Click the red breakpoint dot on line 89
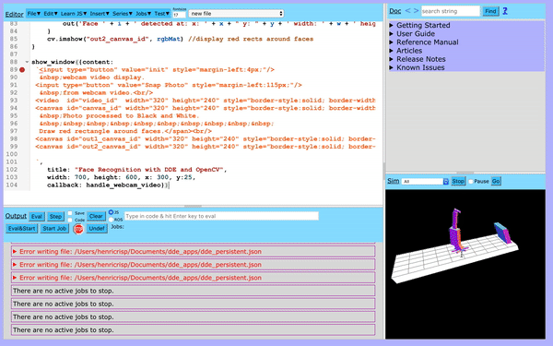 point(22,70)
